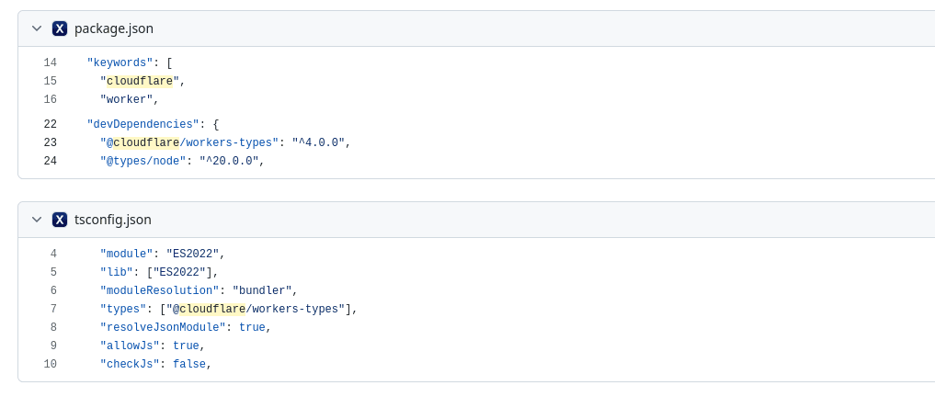Jump to line 15 in package.json
Image resolution: width=935 pixels, height=408 pixels.
coord(50,81)
